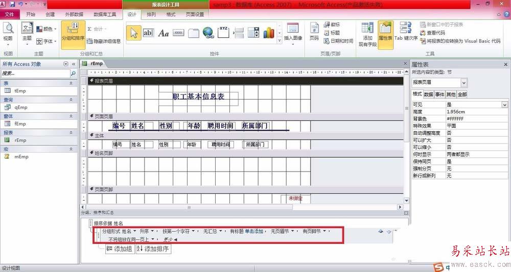Switch to the 排列 ribbon tab
This screenshot has height=272, width=511.
[151, 14]
